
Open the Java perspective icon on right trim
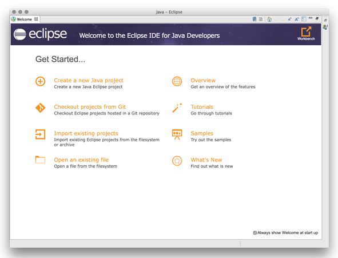coord(325,27)
